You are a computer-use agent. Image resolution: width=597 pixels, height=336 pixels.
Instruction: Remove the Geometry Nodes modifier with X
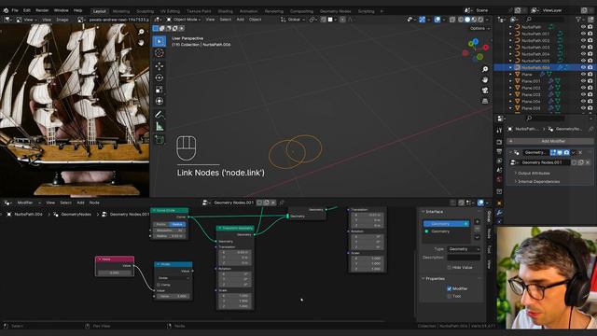point(580,152)
